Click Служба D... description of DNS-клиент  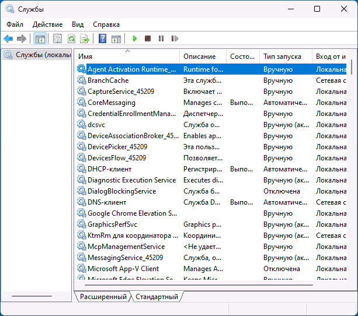click(202, 202)
